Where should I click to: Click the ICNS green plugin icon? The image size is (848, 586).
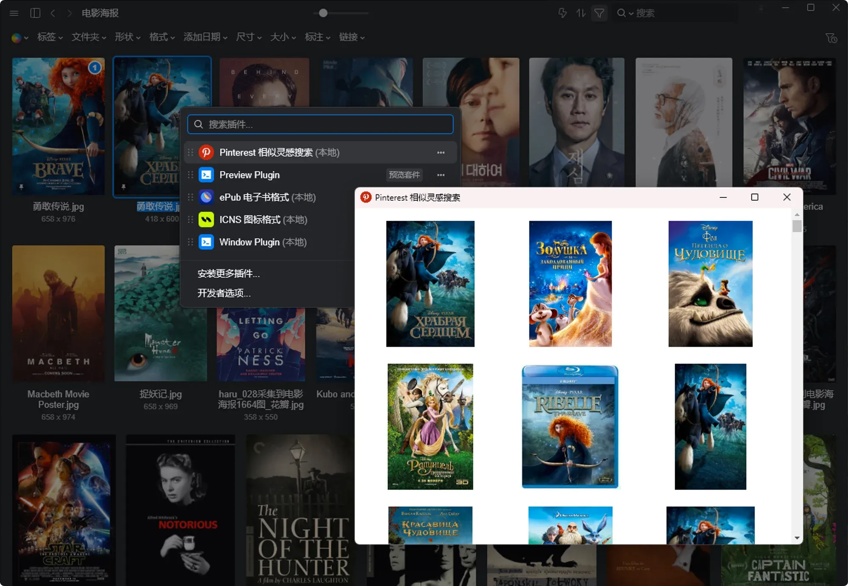206,220
